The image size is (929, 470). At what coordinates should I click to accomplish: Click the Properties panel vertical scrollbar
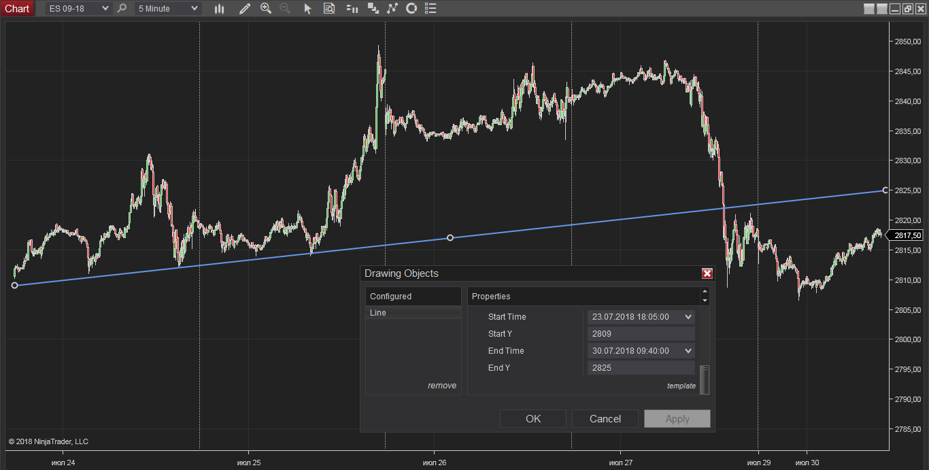pos(705,380)
